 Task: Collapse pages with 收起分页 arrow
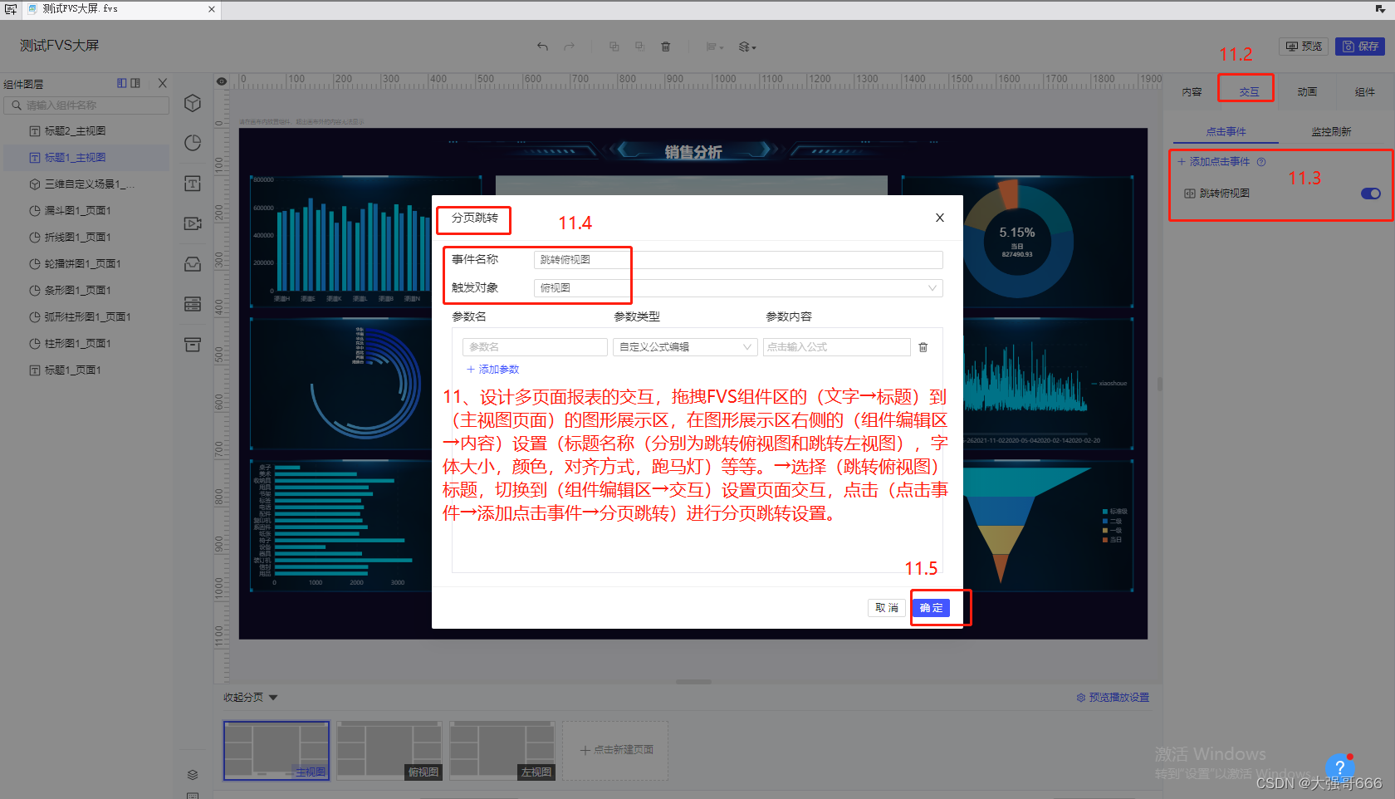(x=273, y=698)
